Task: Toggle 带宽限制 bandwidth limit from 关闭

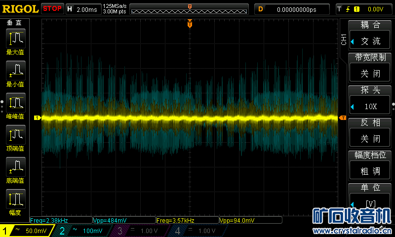Action: coord(370,73)
